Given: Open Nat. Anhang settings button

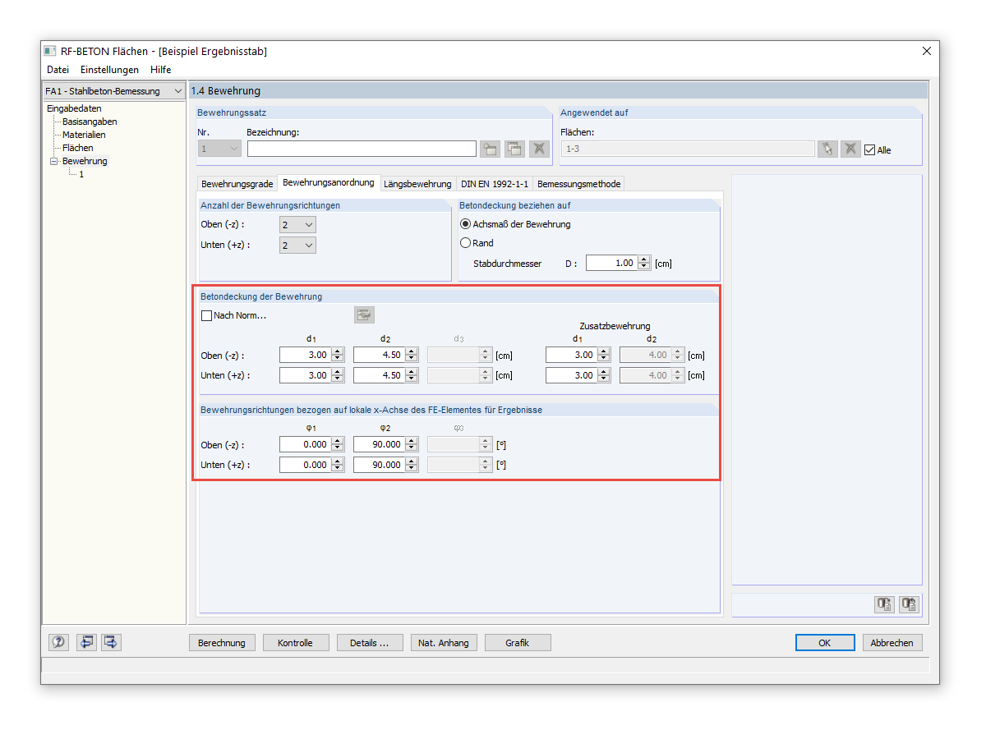Looking at the screenshot, I should point(443,643).
